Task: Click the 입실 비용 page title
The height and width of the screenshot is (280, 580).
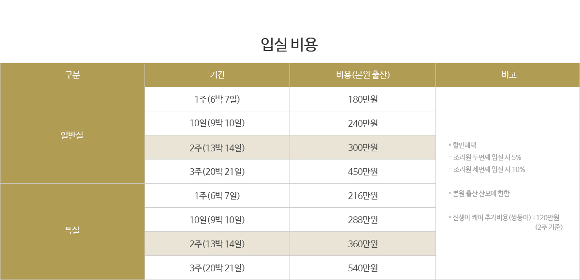Action: point(289,45)
